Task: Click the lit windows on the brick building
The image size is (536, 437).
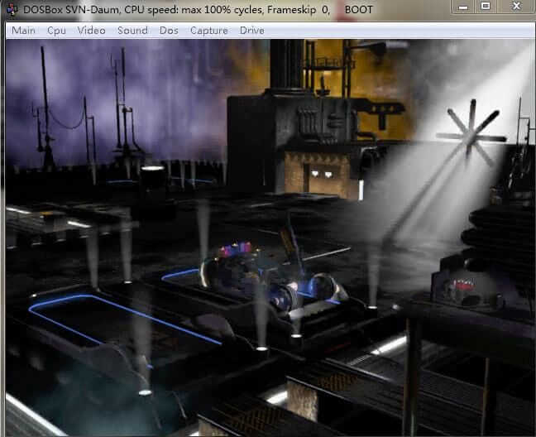Action: click(323, 173)
